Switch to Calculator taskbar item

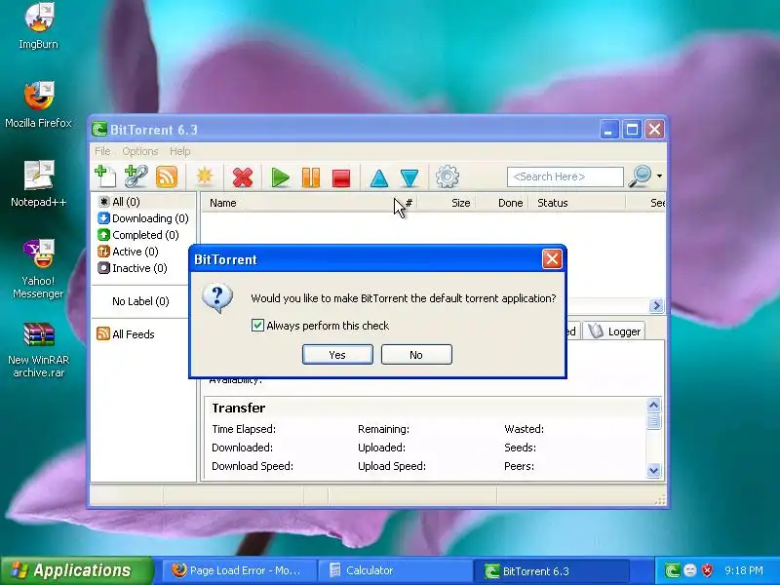coord(396,570)
